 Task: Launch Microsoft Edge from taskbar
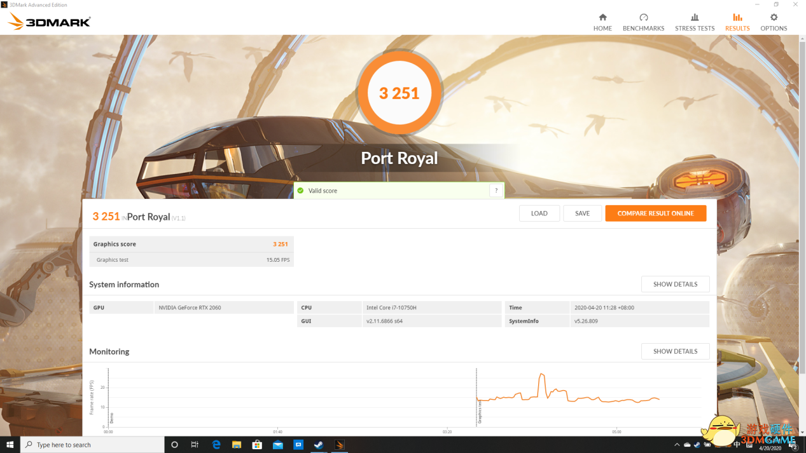[216, 445]
